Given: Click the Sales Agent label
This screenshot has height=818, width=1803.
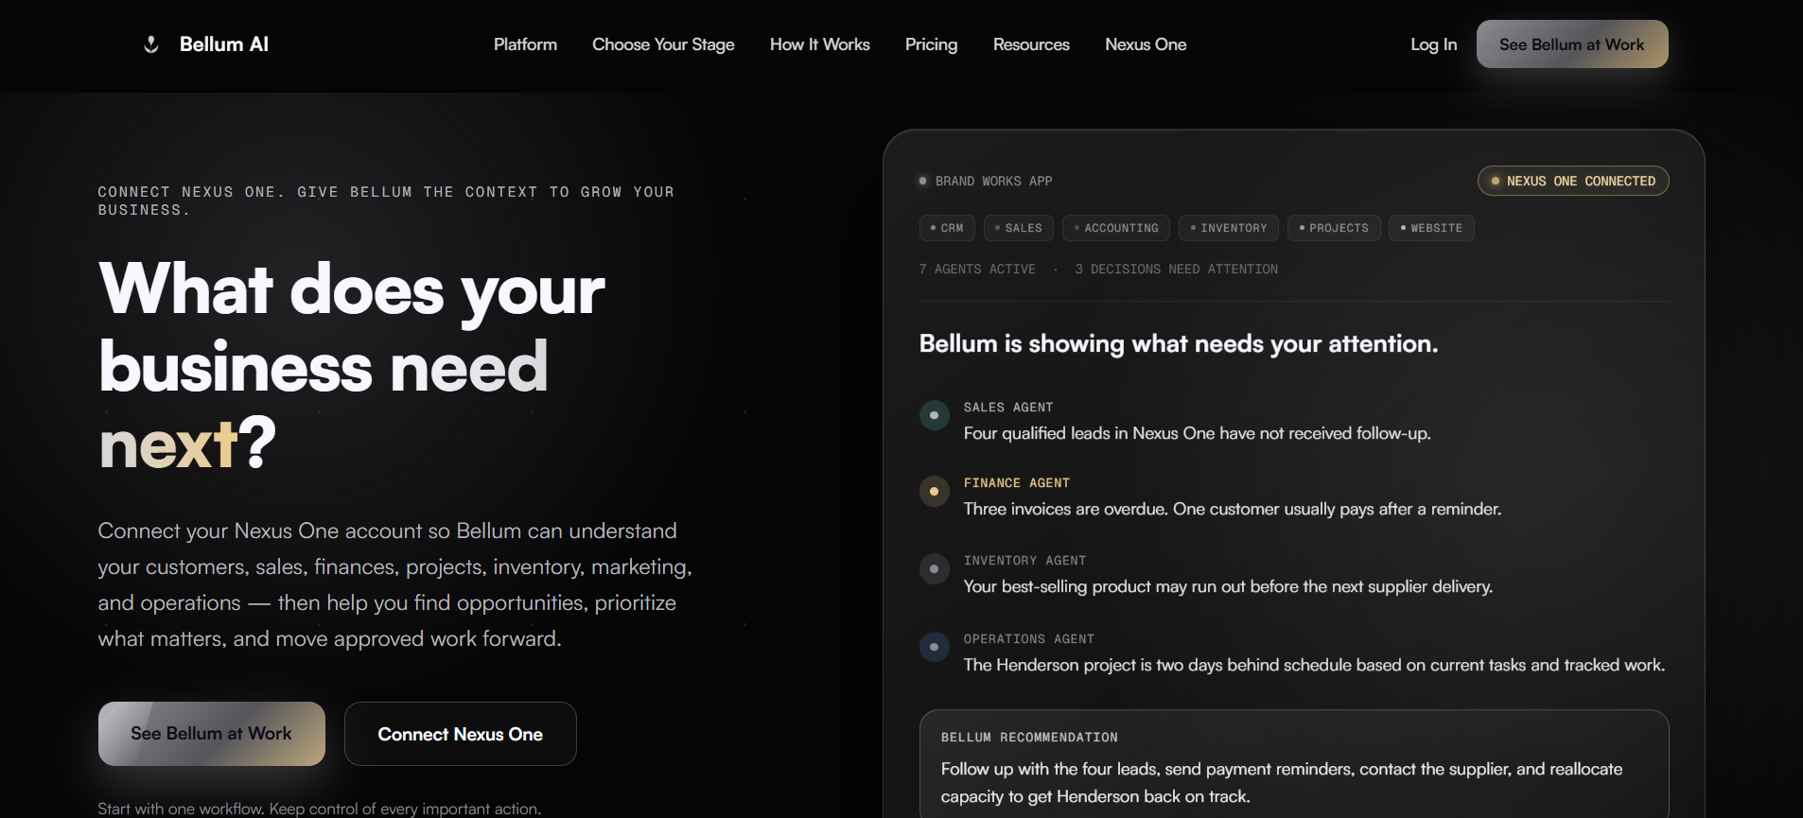Looking at the screenshot, I should [x=1008, y=408].
